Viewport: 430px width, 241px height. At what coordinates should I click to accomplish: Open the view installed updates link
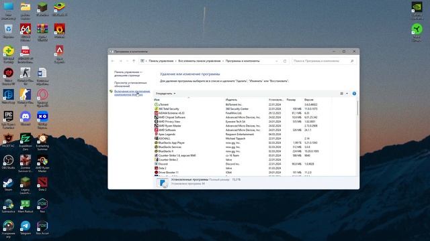[130, 84]
